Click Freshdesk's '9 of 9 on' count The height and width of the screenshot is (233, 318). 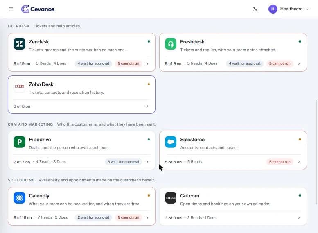tap(173, 64)
